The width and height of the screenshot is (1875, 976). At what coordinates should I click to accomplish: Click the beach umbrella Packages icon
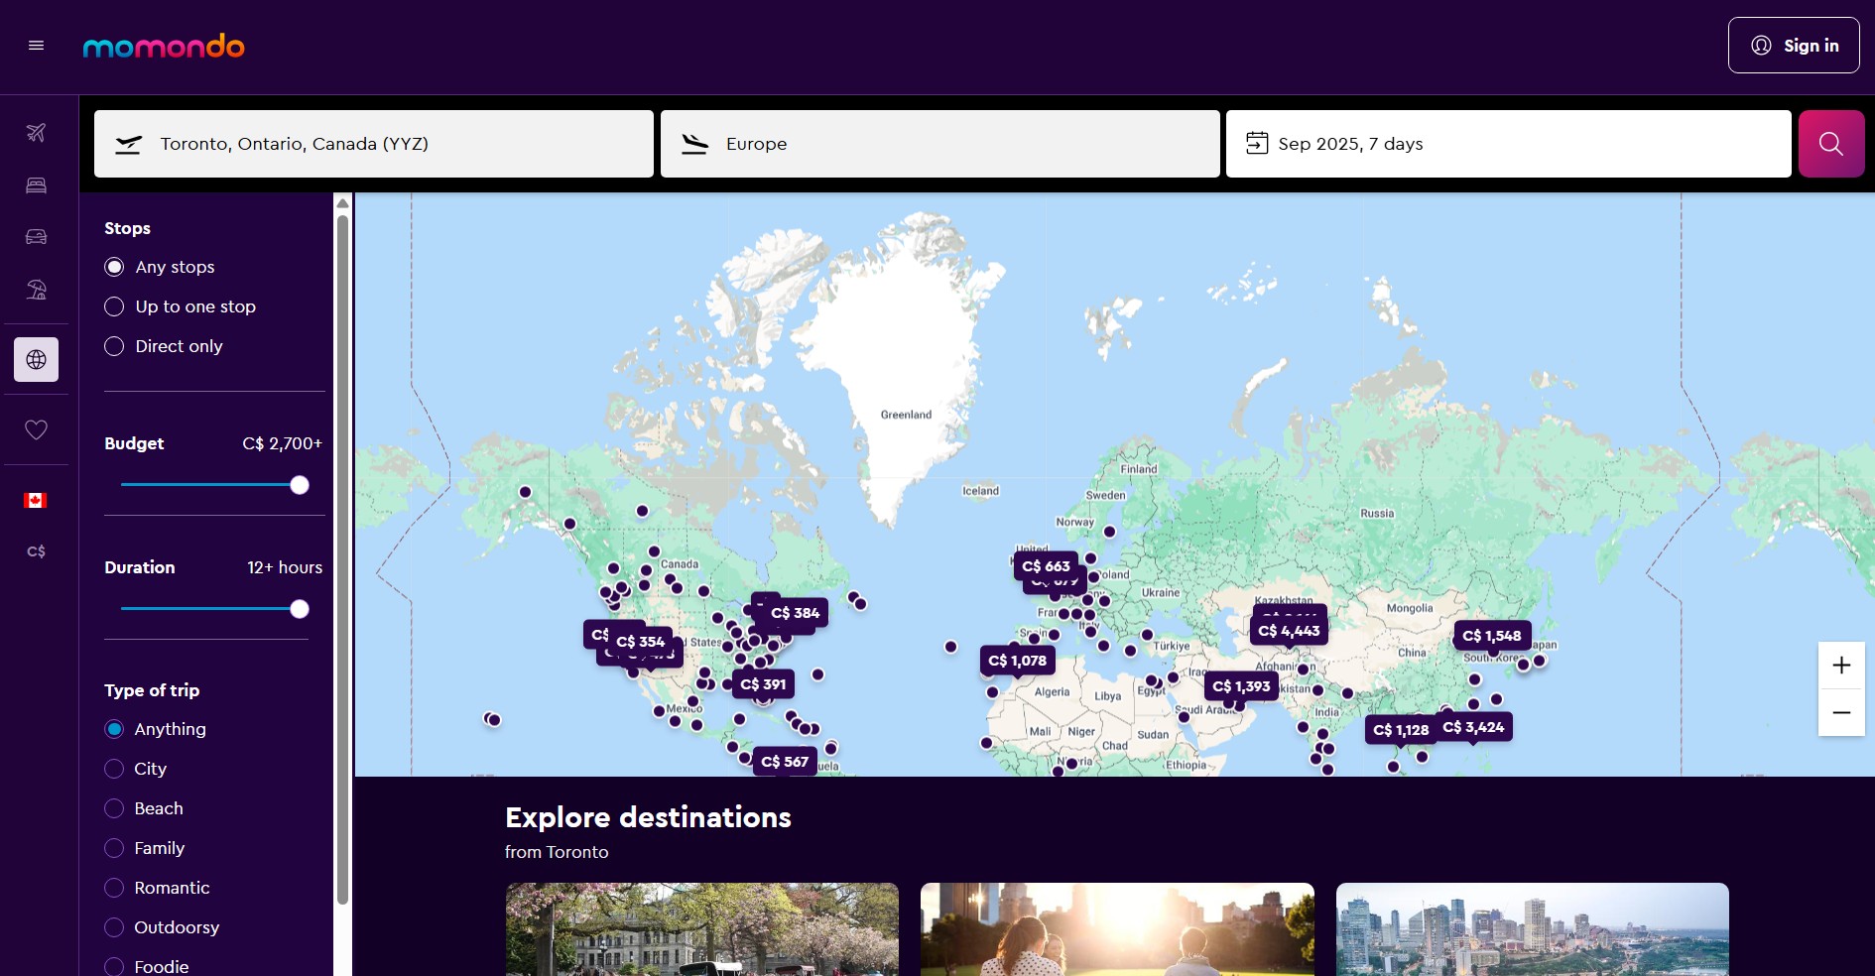pyautogui.click(x=36, y=289)
